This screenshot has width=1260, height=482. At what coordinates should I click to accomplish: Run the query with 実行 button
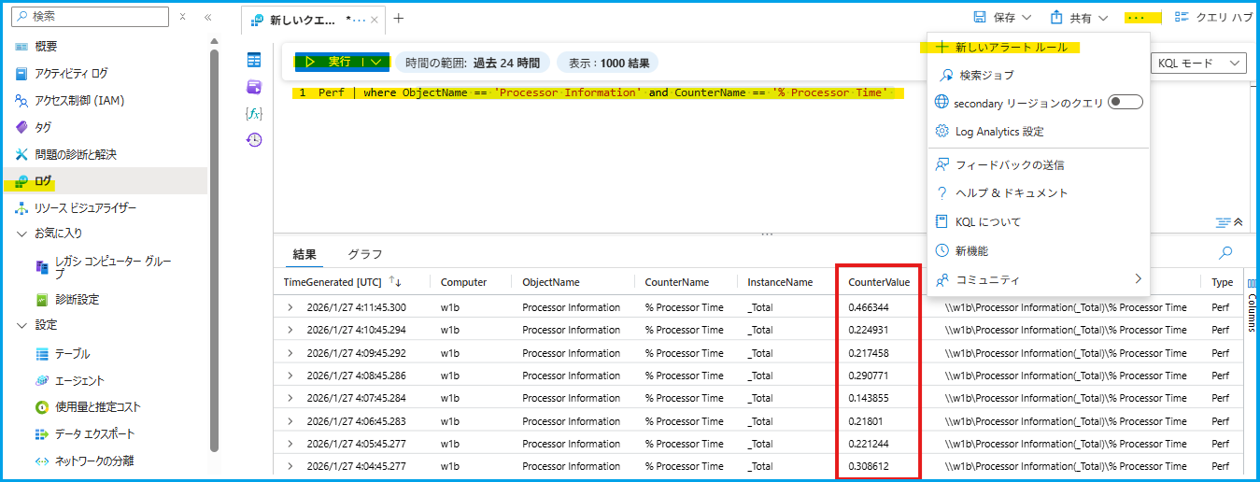[328, 62]
